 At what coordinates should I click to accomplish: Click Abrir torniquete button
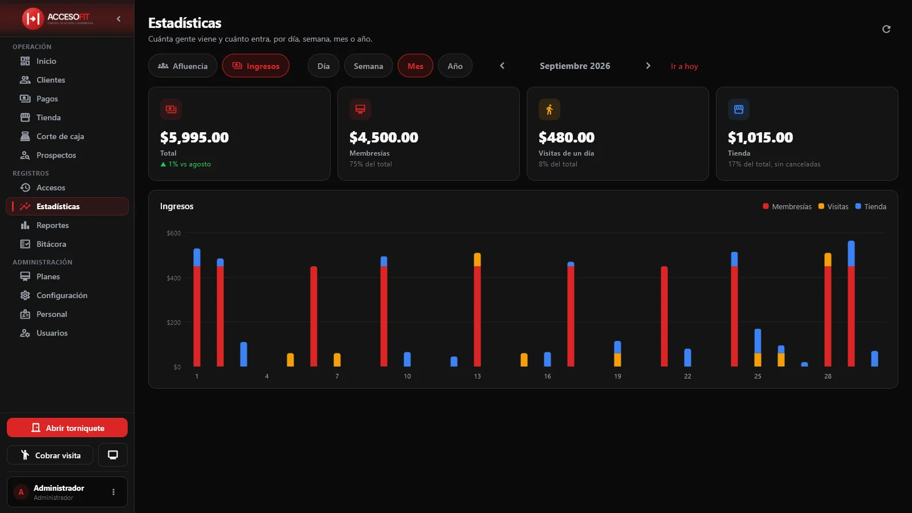67,427
